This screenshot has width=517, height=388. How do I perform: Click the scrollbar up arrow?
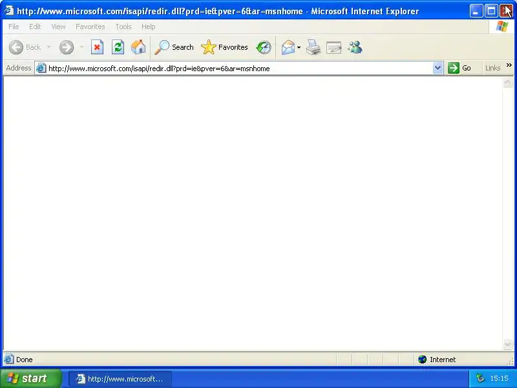(508, 82)
